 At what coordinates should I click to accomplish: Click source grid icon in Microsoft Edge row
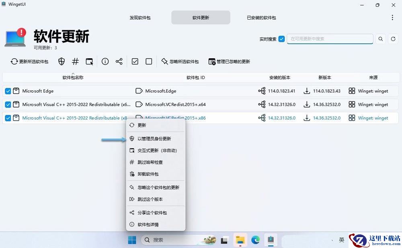(352, 91)
